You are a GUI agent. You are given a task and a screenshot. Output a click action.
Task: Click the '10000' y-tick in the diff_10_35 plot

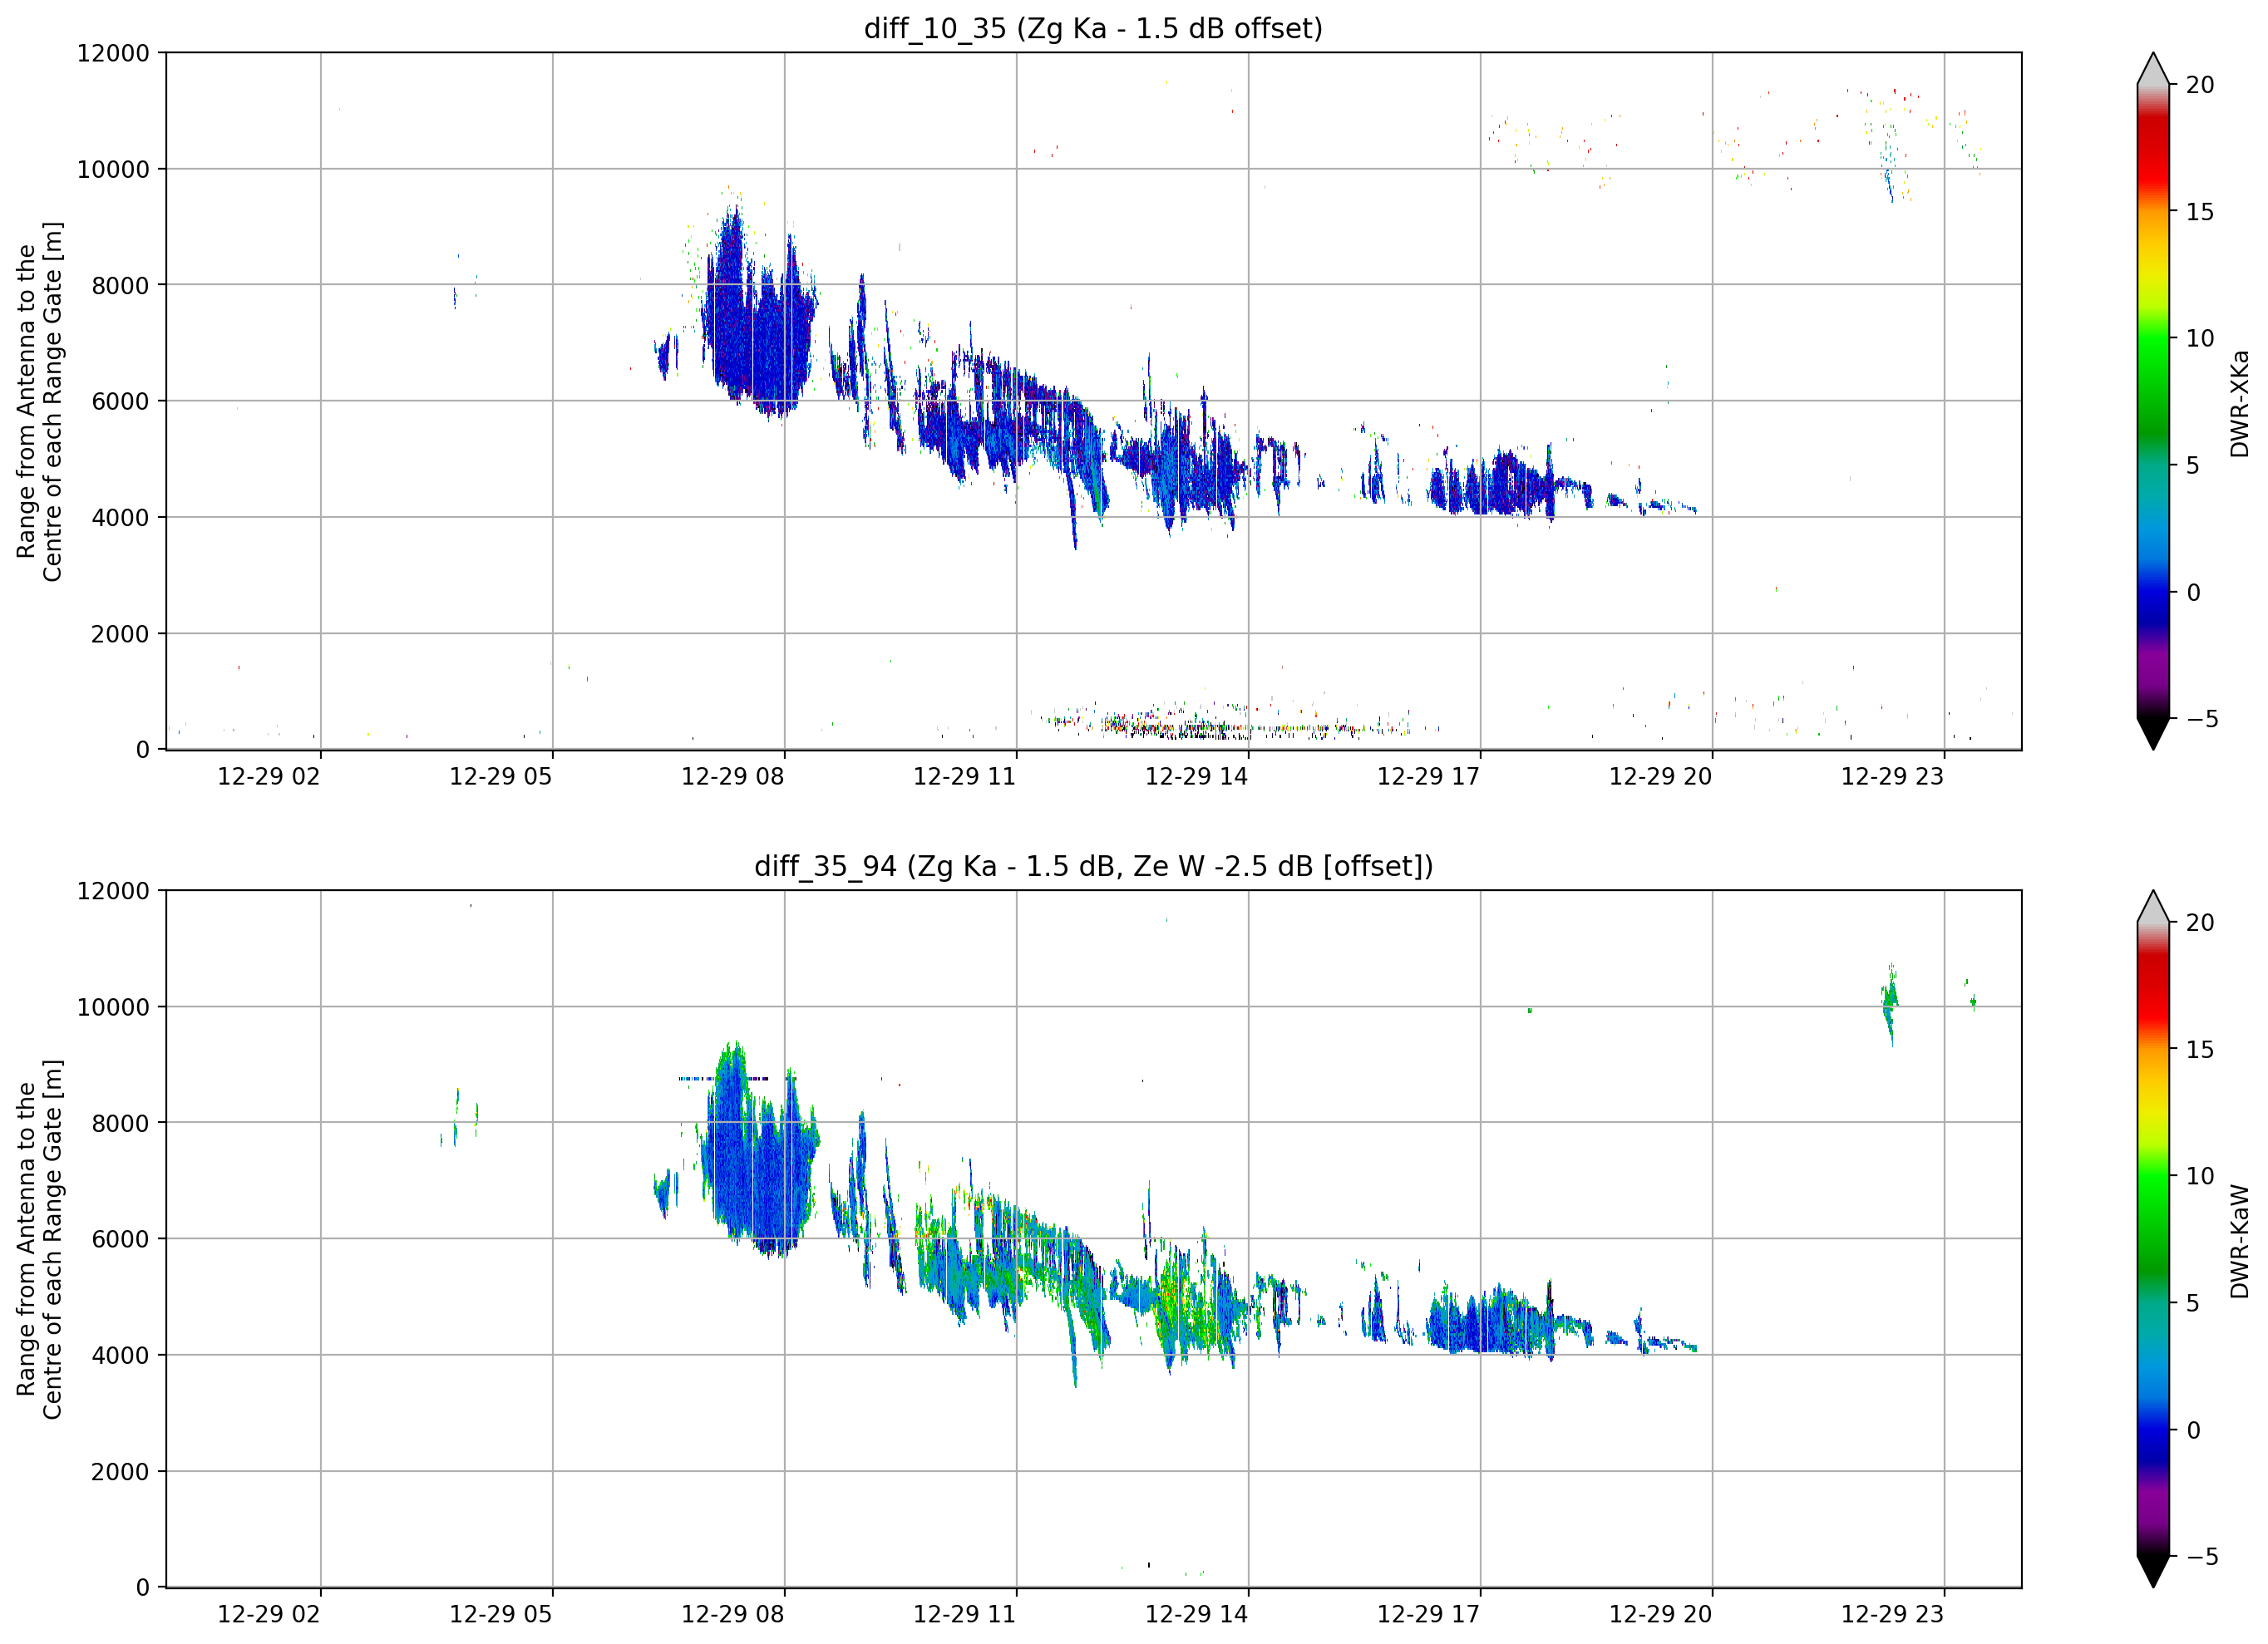tap(113, 170)
